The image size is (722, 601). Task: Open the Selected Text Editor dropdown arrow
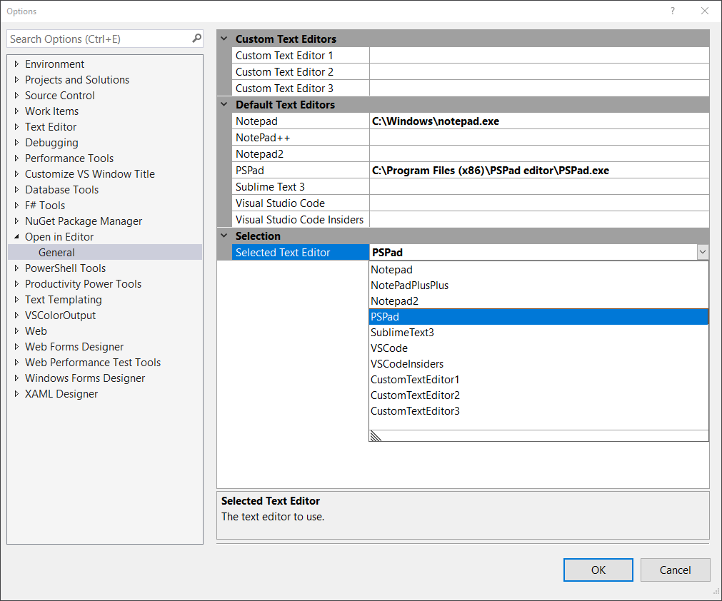click(x=703, y=252)
